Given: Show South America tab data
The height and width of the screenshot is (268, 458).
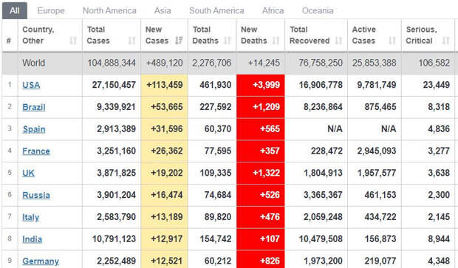Looking at the screenshot, I should 216,11.
